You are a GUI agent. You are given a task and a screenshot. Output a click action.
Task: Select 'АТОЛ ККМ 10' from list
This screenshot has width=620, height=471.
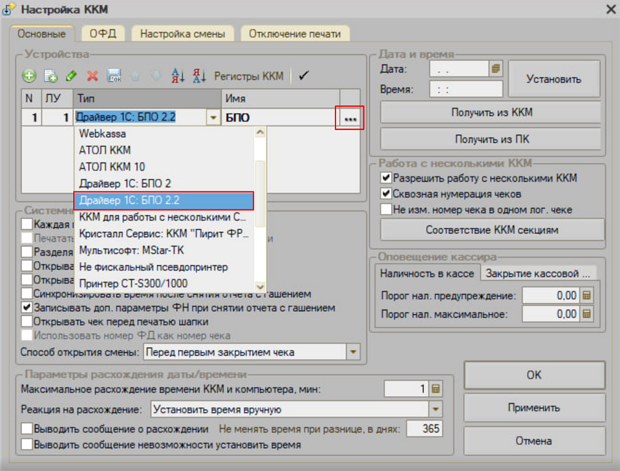[112, 167]
